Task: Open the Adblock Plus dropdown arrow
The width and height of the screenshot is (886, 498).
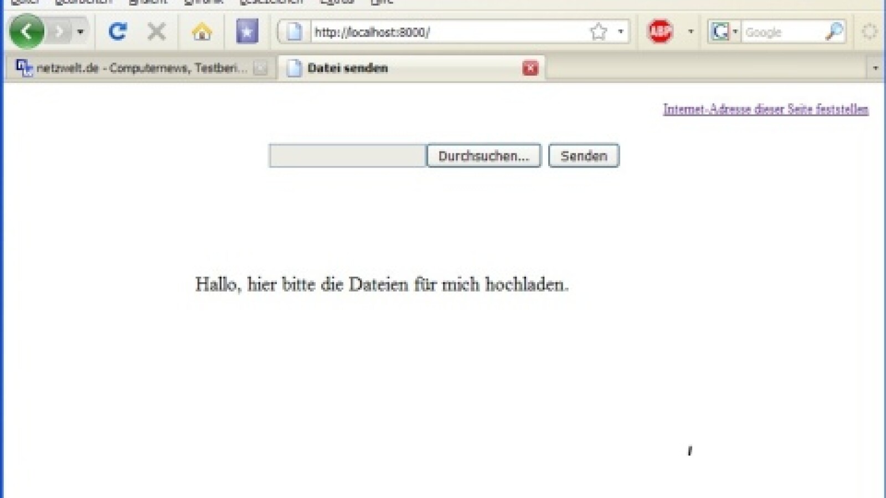Action: 691,32
